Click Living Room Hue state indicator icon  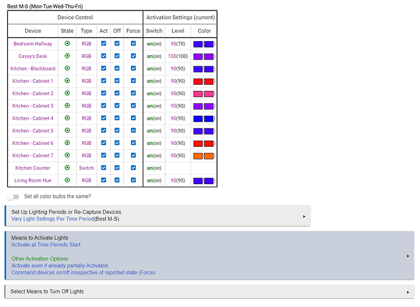(x=67, y=180)
